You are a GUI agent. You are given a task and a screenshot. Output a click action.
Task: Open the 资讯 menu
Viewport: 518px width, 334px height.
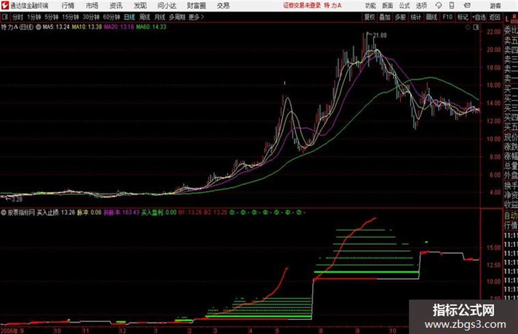click(116, 5)
